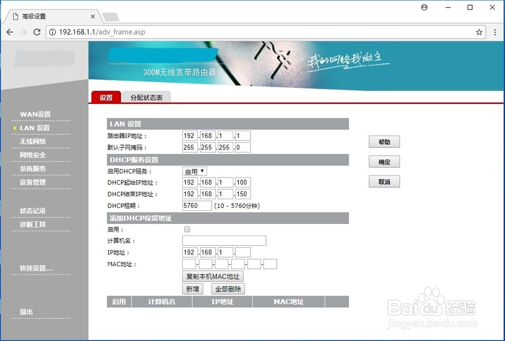Click 退出 to log out
This screenshot has height=341, width=505.
click(x=26, y=312)
